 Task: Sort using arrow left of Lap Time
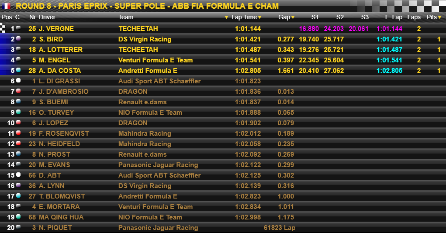point(226,17)
